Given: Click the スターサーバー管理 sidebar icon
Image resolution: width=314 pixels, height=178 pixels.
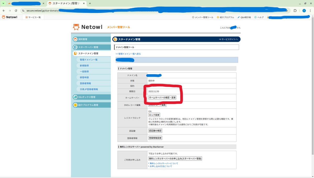Looking at the screenshot, I should click(75, 47).
